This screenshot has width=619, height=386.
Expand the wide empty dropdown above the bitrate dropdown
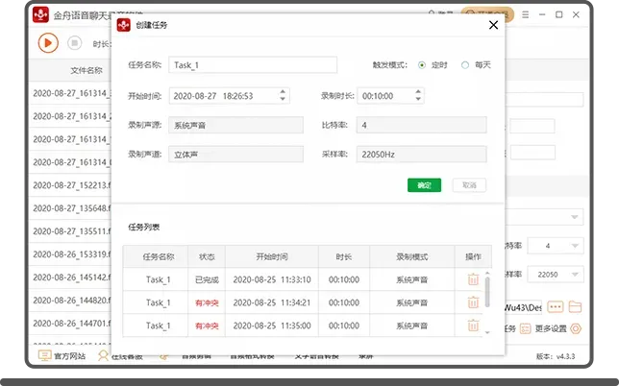(x=545, y=217)
